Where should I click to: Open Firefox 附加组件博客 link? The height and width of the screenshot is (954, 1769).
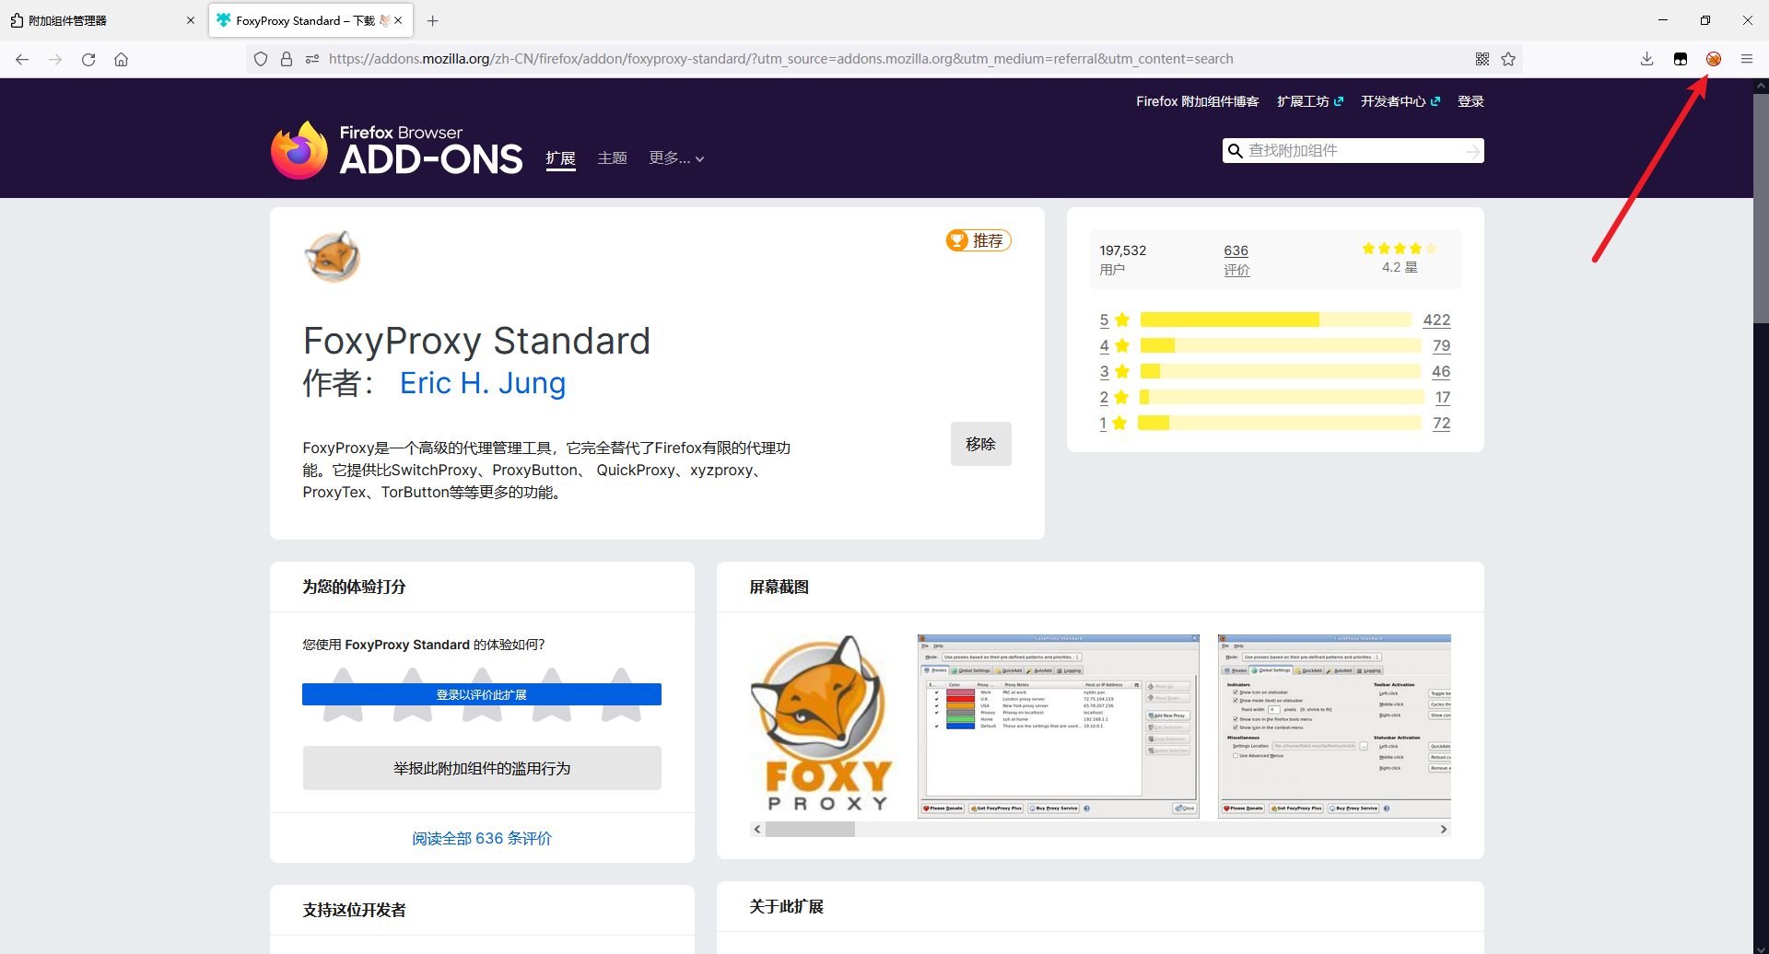click(1197, 101)
